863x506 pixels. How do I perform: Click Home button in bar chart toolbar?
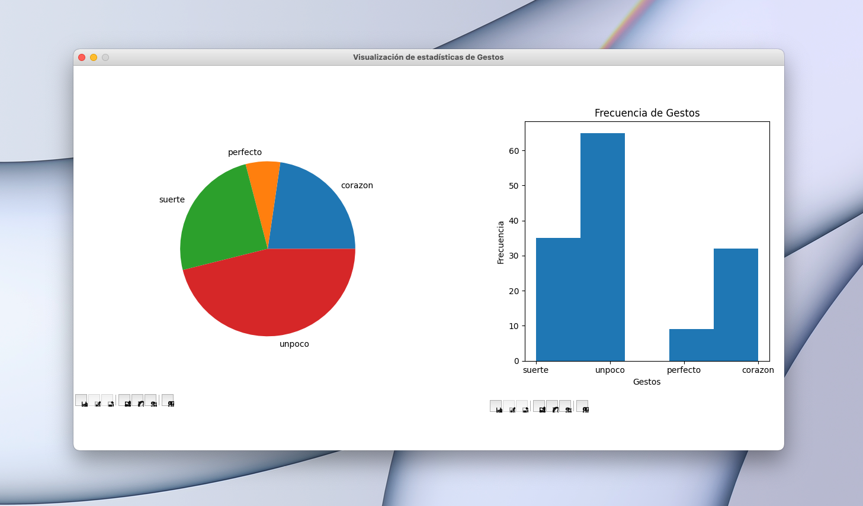coord(496,406)
